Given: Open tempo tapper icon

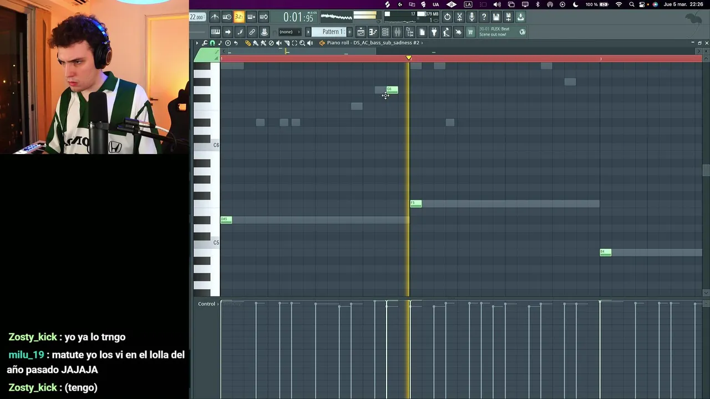Looking at the screenshot, I should pos(447,32).
